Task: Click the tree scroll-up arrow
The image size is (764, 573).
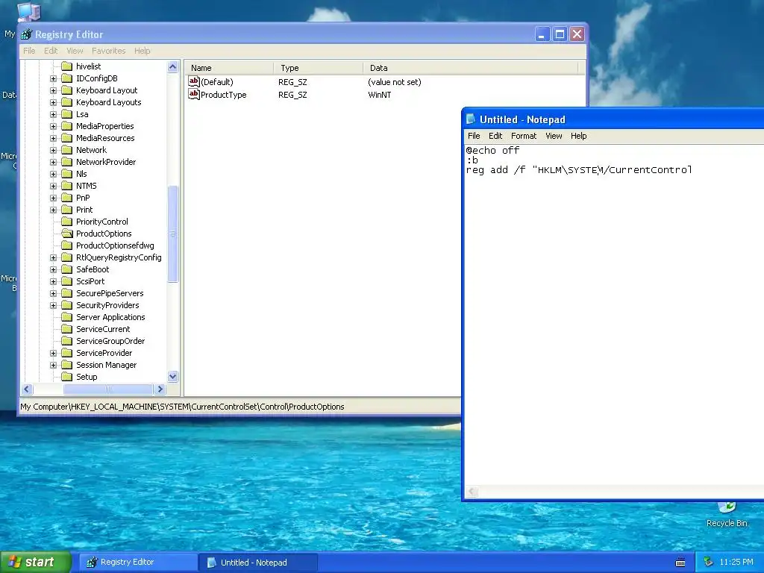Action: tap(172, 66)
